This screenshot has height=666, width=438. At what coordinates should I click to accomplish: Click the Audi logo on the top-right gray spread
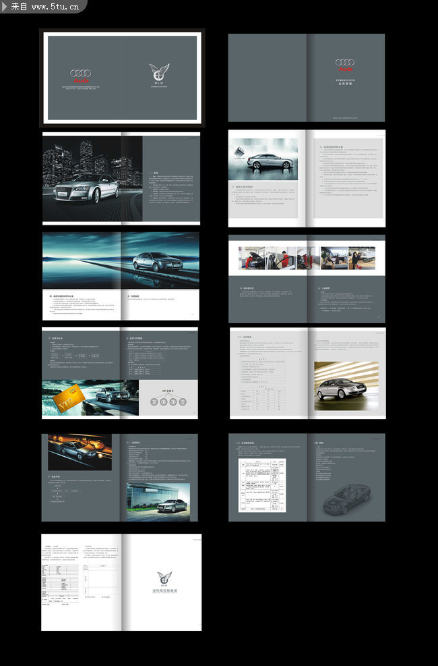point(345,65)
